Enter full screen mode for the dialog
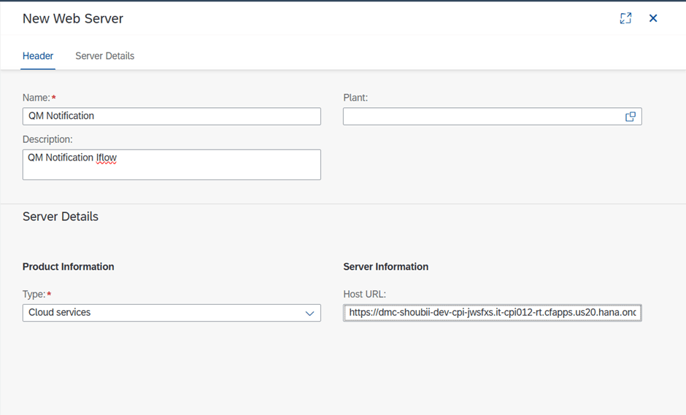This screenshot has width=686, height=415. [625, 18]
